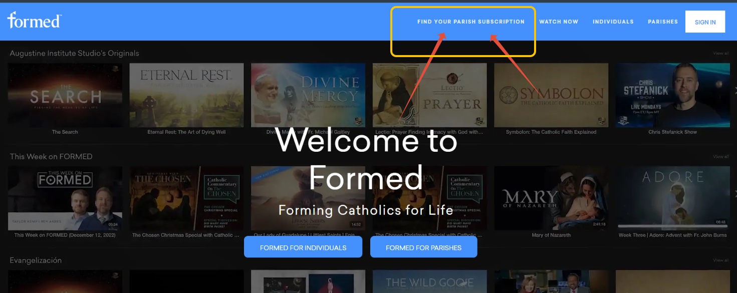The width and height of the screenshot is (737, 293).
Task: Open the Individuals menu item
Action: [x=613, y=22]
